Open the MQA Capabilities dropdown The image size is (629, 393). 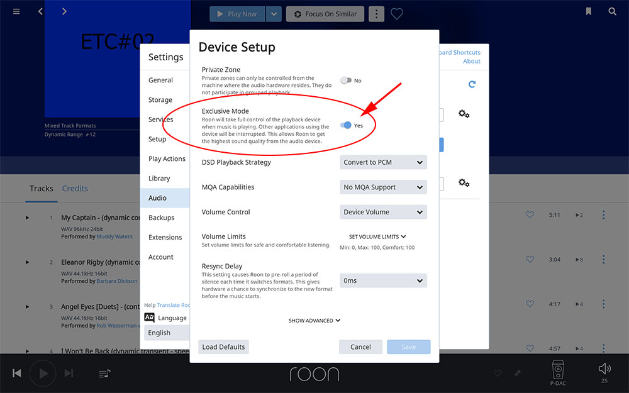pyautogui.click(x=383, y=187)
